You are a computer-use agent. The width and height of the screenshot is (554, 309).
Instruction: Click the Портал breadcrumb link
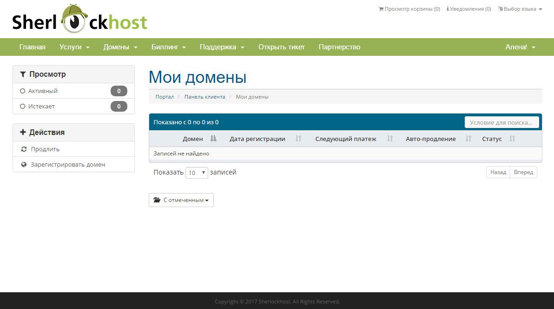(x=165, y=97)
